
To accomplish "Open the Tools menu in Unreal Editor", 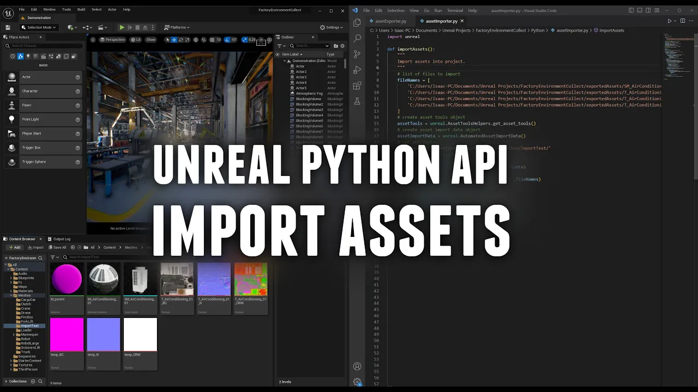I will tap(67, 9).
